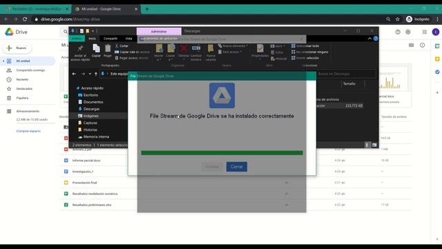Open Acceso rápido in Explorer navigation pane
Viewport: 442px width, 249px height.
pos(92,88)
